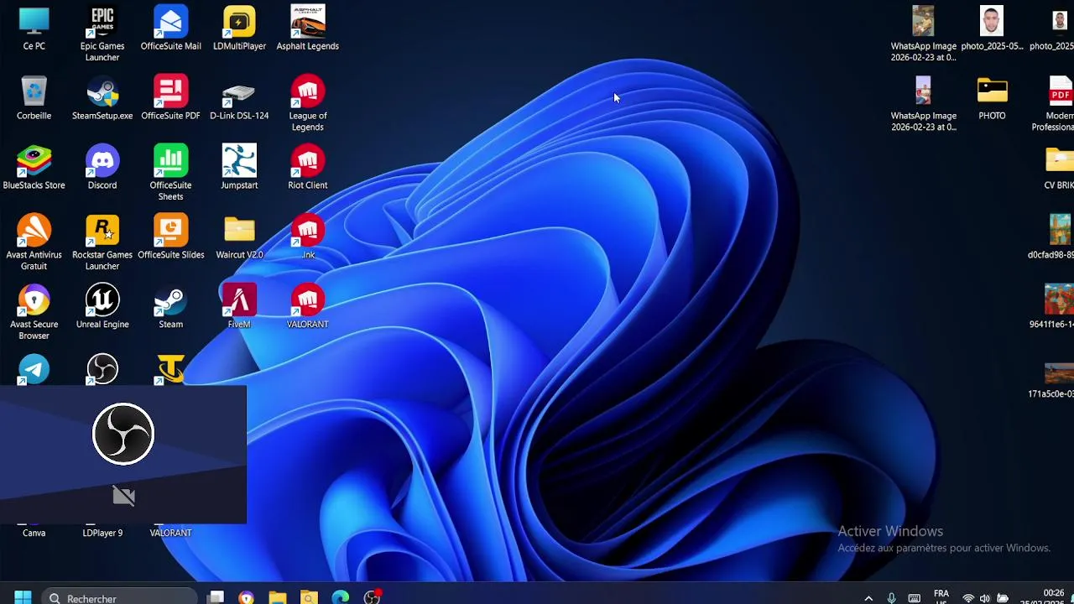This screenshot has width=1074, height=604.
Task: Select the LDMultiPlayer shortcut
Action: coord(239,29)
